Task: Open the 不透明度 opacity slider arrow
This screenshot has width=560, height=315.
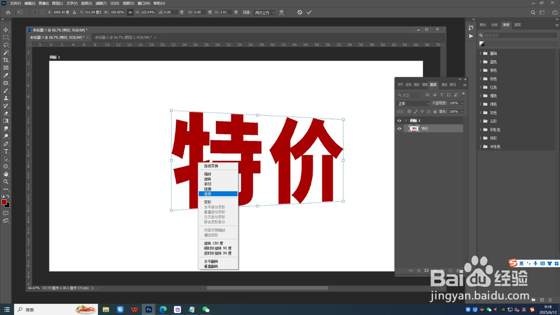Action: coord(462,103)
